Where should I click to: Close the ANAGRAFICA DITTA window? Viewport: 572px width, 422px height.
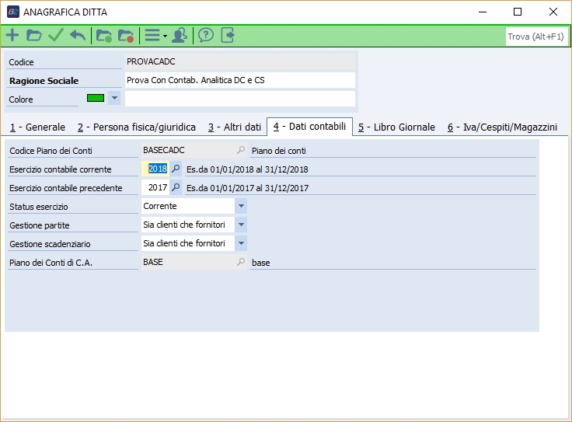[x=553, y=12]
